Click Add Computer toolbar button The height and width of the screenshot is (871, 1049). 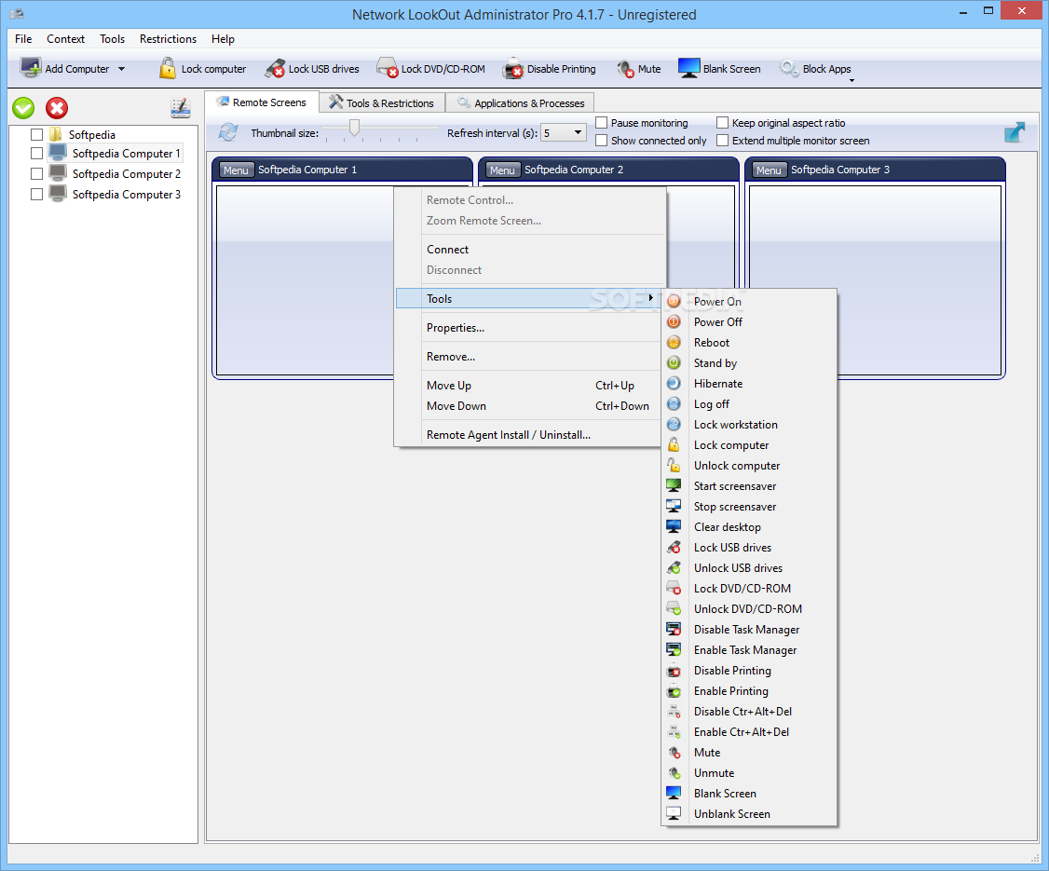point(65,68)
